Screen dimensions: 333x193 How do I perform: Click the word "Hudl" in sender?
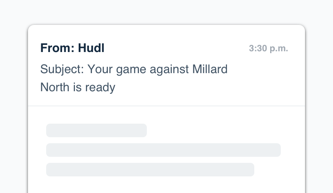click(91, 48)
